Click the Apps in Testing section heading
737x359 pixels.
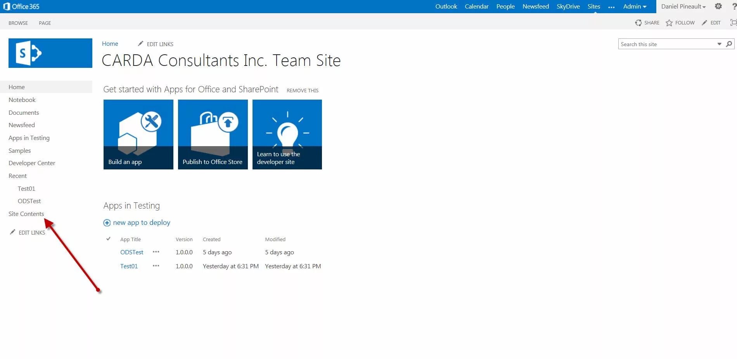tap(131, 205)
